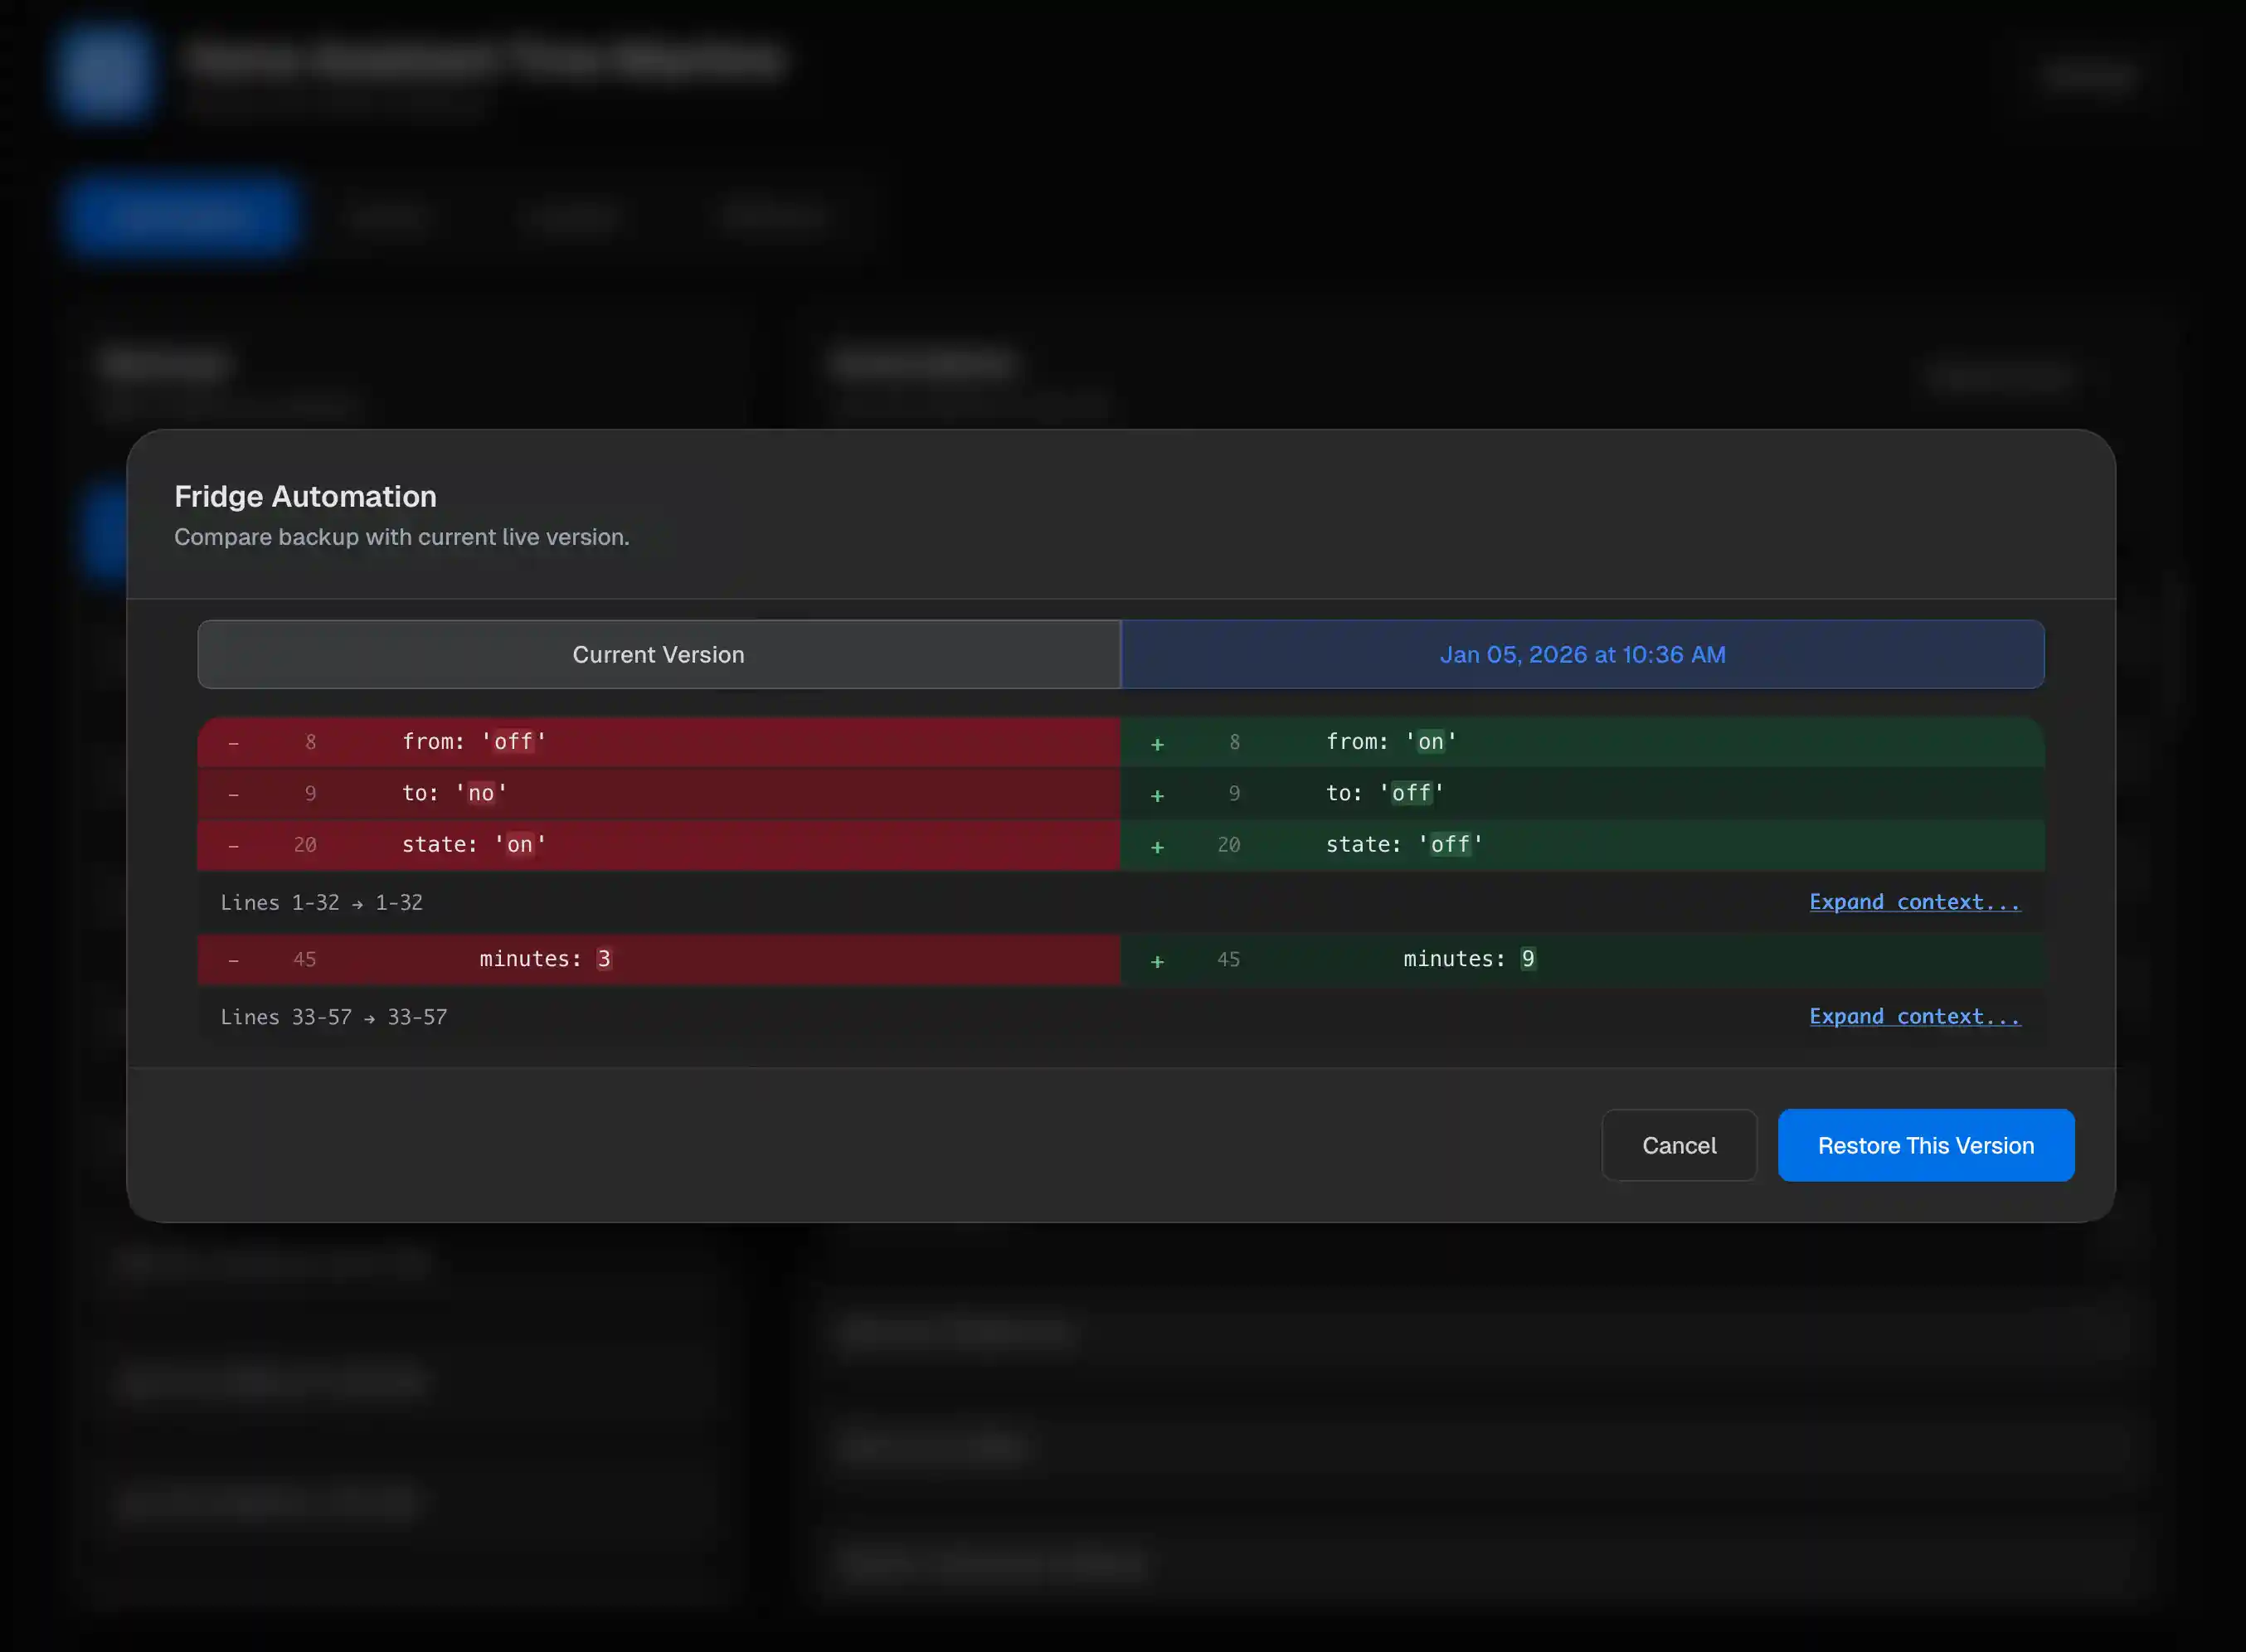This screenshot has width=2246, height=1652.
Task: Click the Restore This Version button
Action: tap(1926, 1145)
